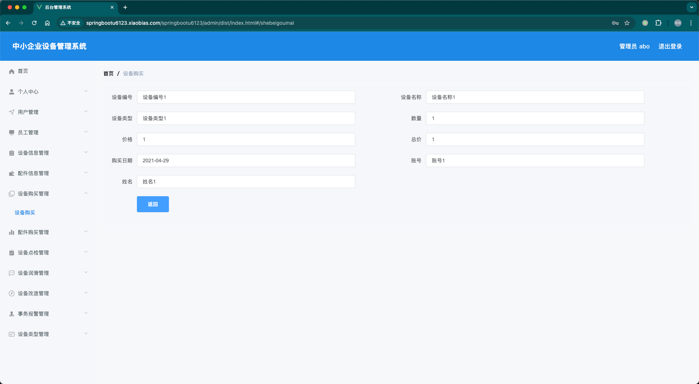
Task: Click the copy icon beside 设备购买管理
Action: pos(12,194)
